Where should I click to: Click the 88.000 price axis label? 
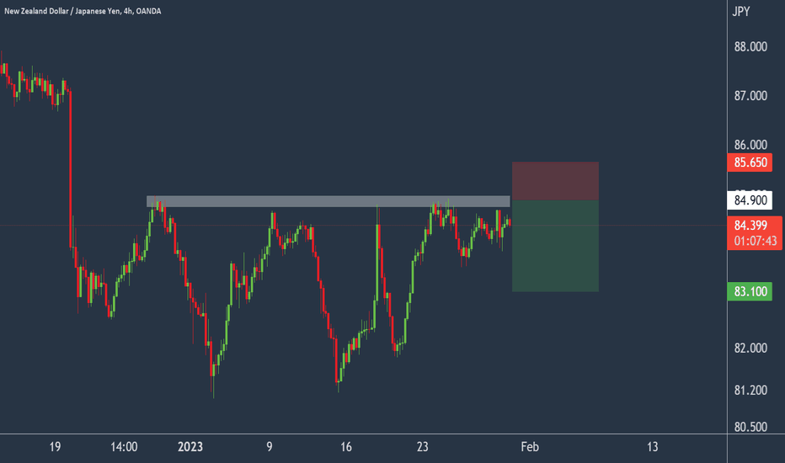point(750,47)
